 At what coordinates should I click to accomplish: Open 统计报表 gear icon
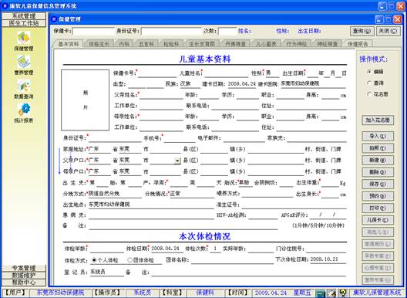coord(24,110)
